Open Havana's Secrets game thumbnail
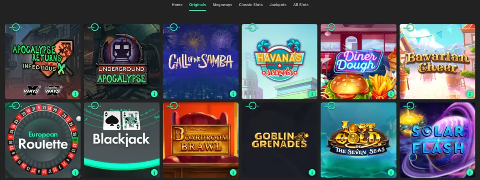The height and width of the screenshot is (180, 480). [279, 61]
